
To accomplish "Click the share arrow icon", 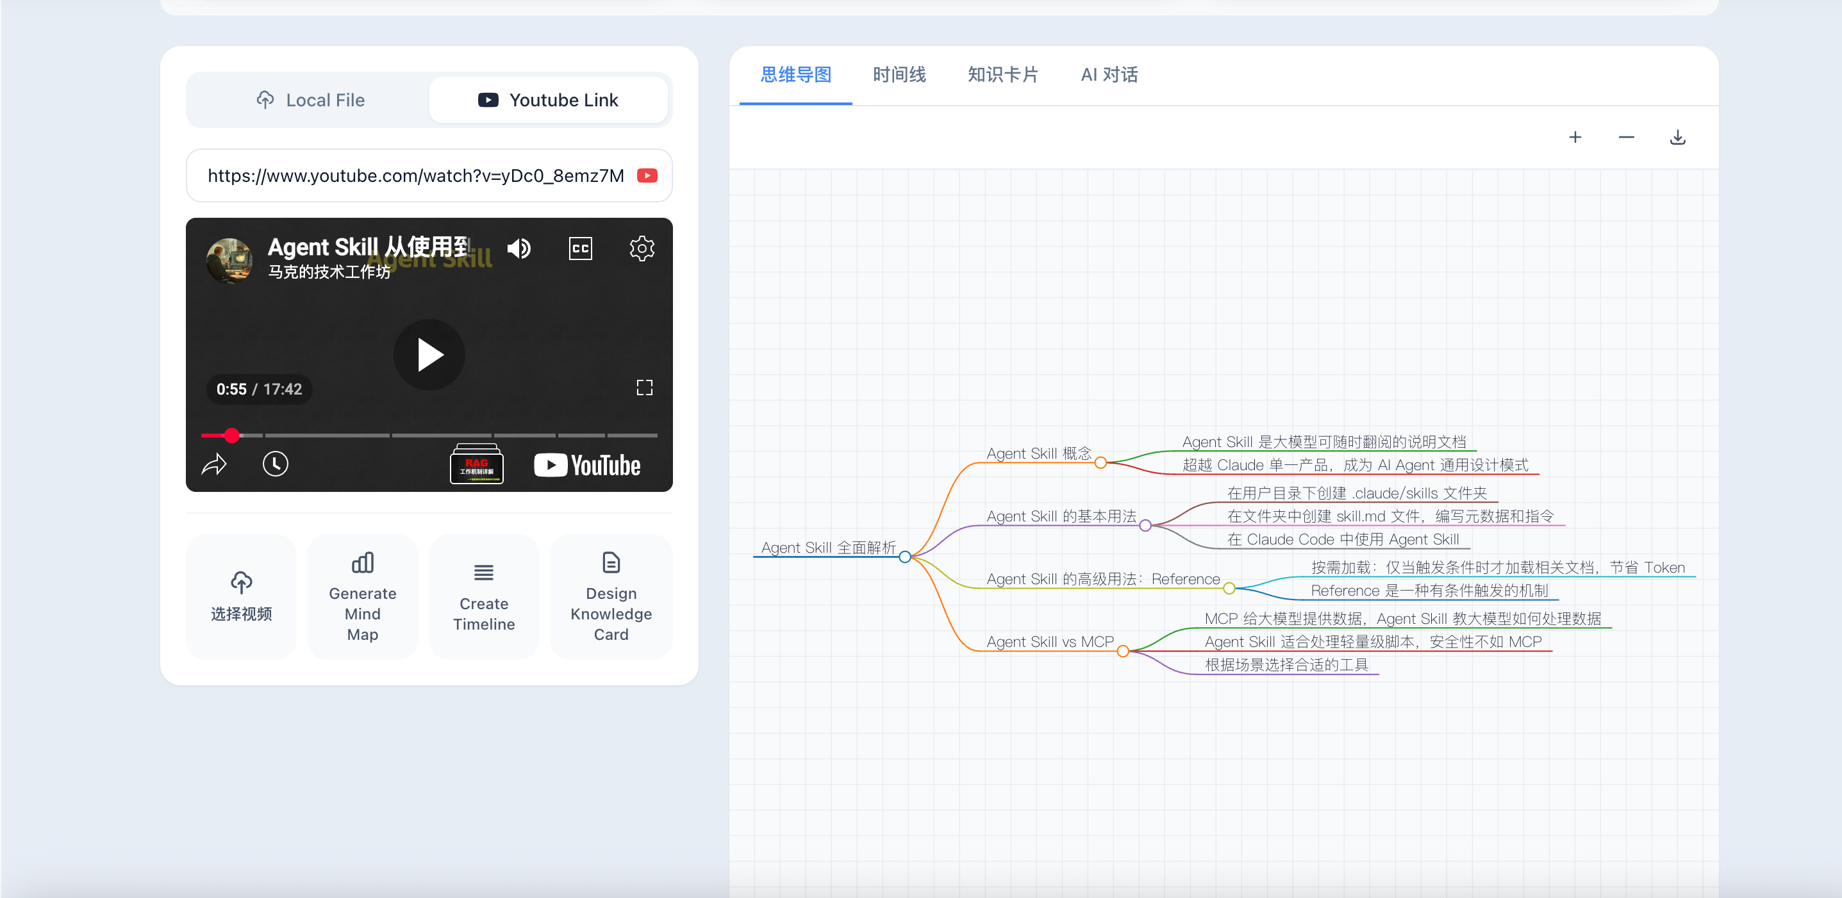I will (214, 464).
